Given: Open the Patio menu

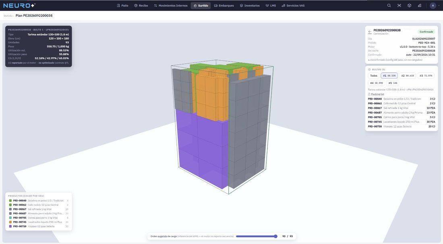Looking at the screenshot, I should (x=122, y=6).
